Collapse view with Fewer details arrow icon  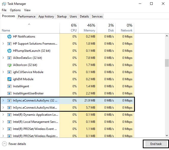[4, 144]
